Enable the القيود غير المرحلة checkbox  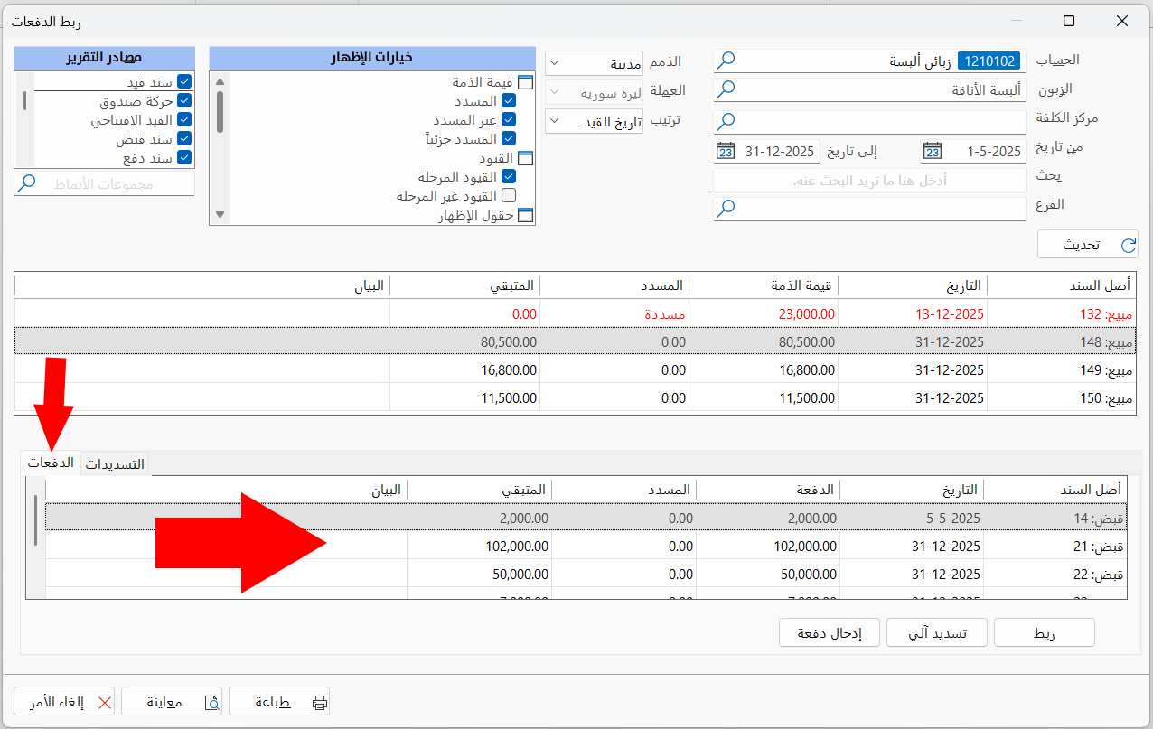[x=509, y=194]
